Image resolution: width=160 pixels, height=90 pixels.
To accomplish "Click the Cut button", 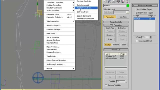I will tap(110, 77).
